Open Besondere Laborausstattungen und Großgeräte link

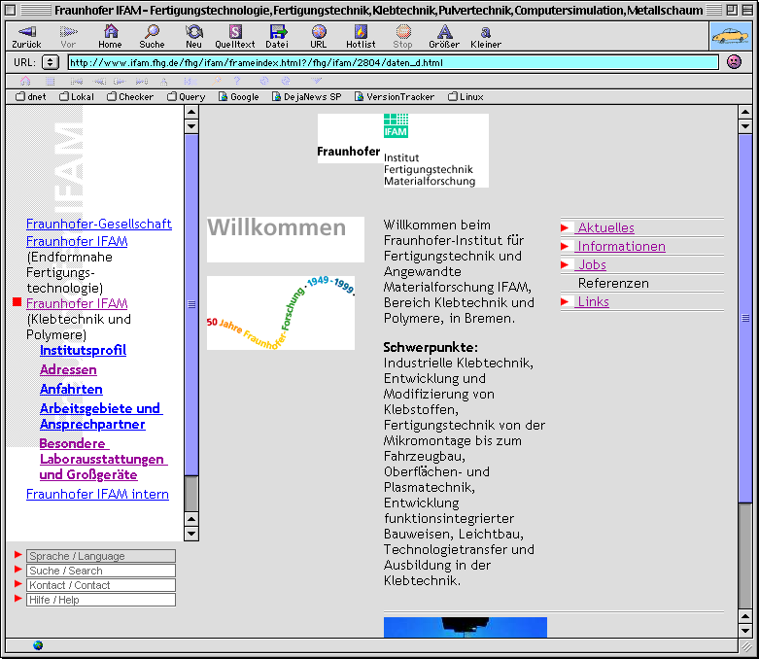(x=104, y=459)
